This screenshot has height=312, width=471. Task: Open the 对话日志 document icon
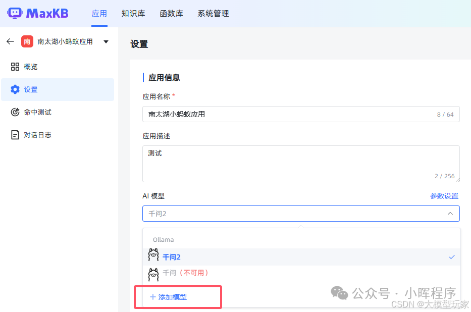[x=15, y=135]
